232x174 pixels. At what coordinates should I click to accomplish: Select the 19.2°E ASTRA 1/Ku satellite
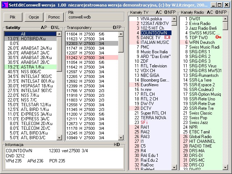click(x=31, y=67)
